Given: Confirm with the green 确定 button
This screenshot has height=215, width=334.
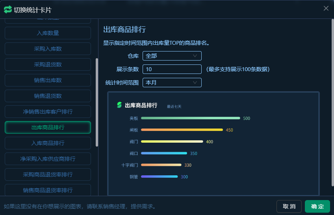Looking at the screenshot, I should (317, 206).
